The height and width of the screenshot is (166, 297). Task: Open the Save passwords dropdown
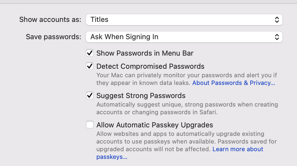tap(184, 37)
